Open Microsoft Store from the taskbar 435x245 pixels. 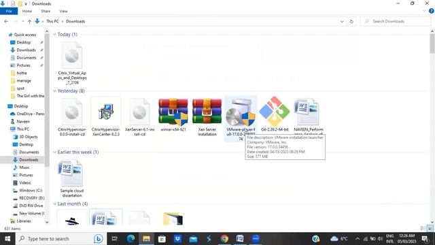click(x=162, y=239)
